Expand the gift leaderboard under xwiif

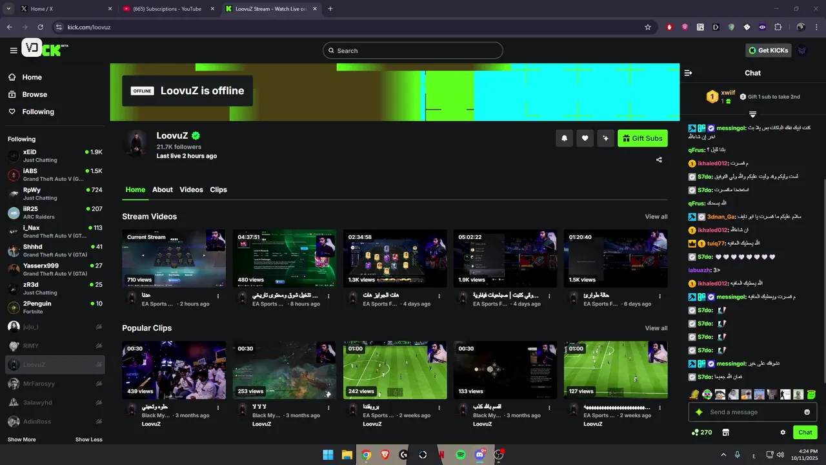(x=752, y=114)
